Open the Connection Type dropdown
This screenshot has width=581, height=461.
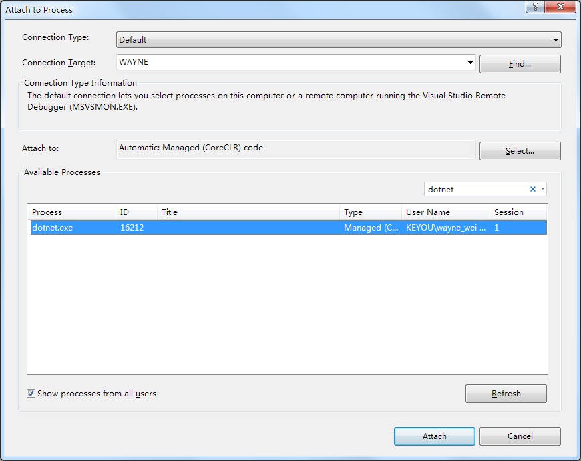(339, 39)
